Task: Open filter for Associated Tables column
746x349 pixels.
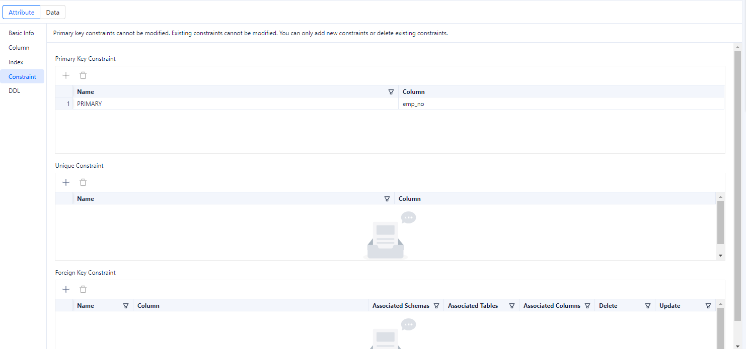Action: 512,306
